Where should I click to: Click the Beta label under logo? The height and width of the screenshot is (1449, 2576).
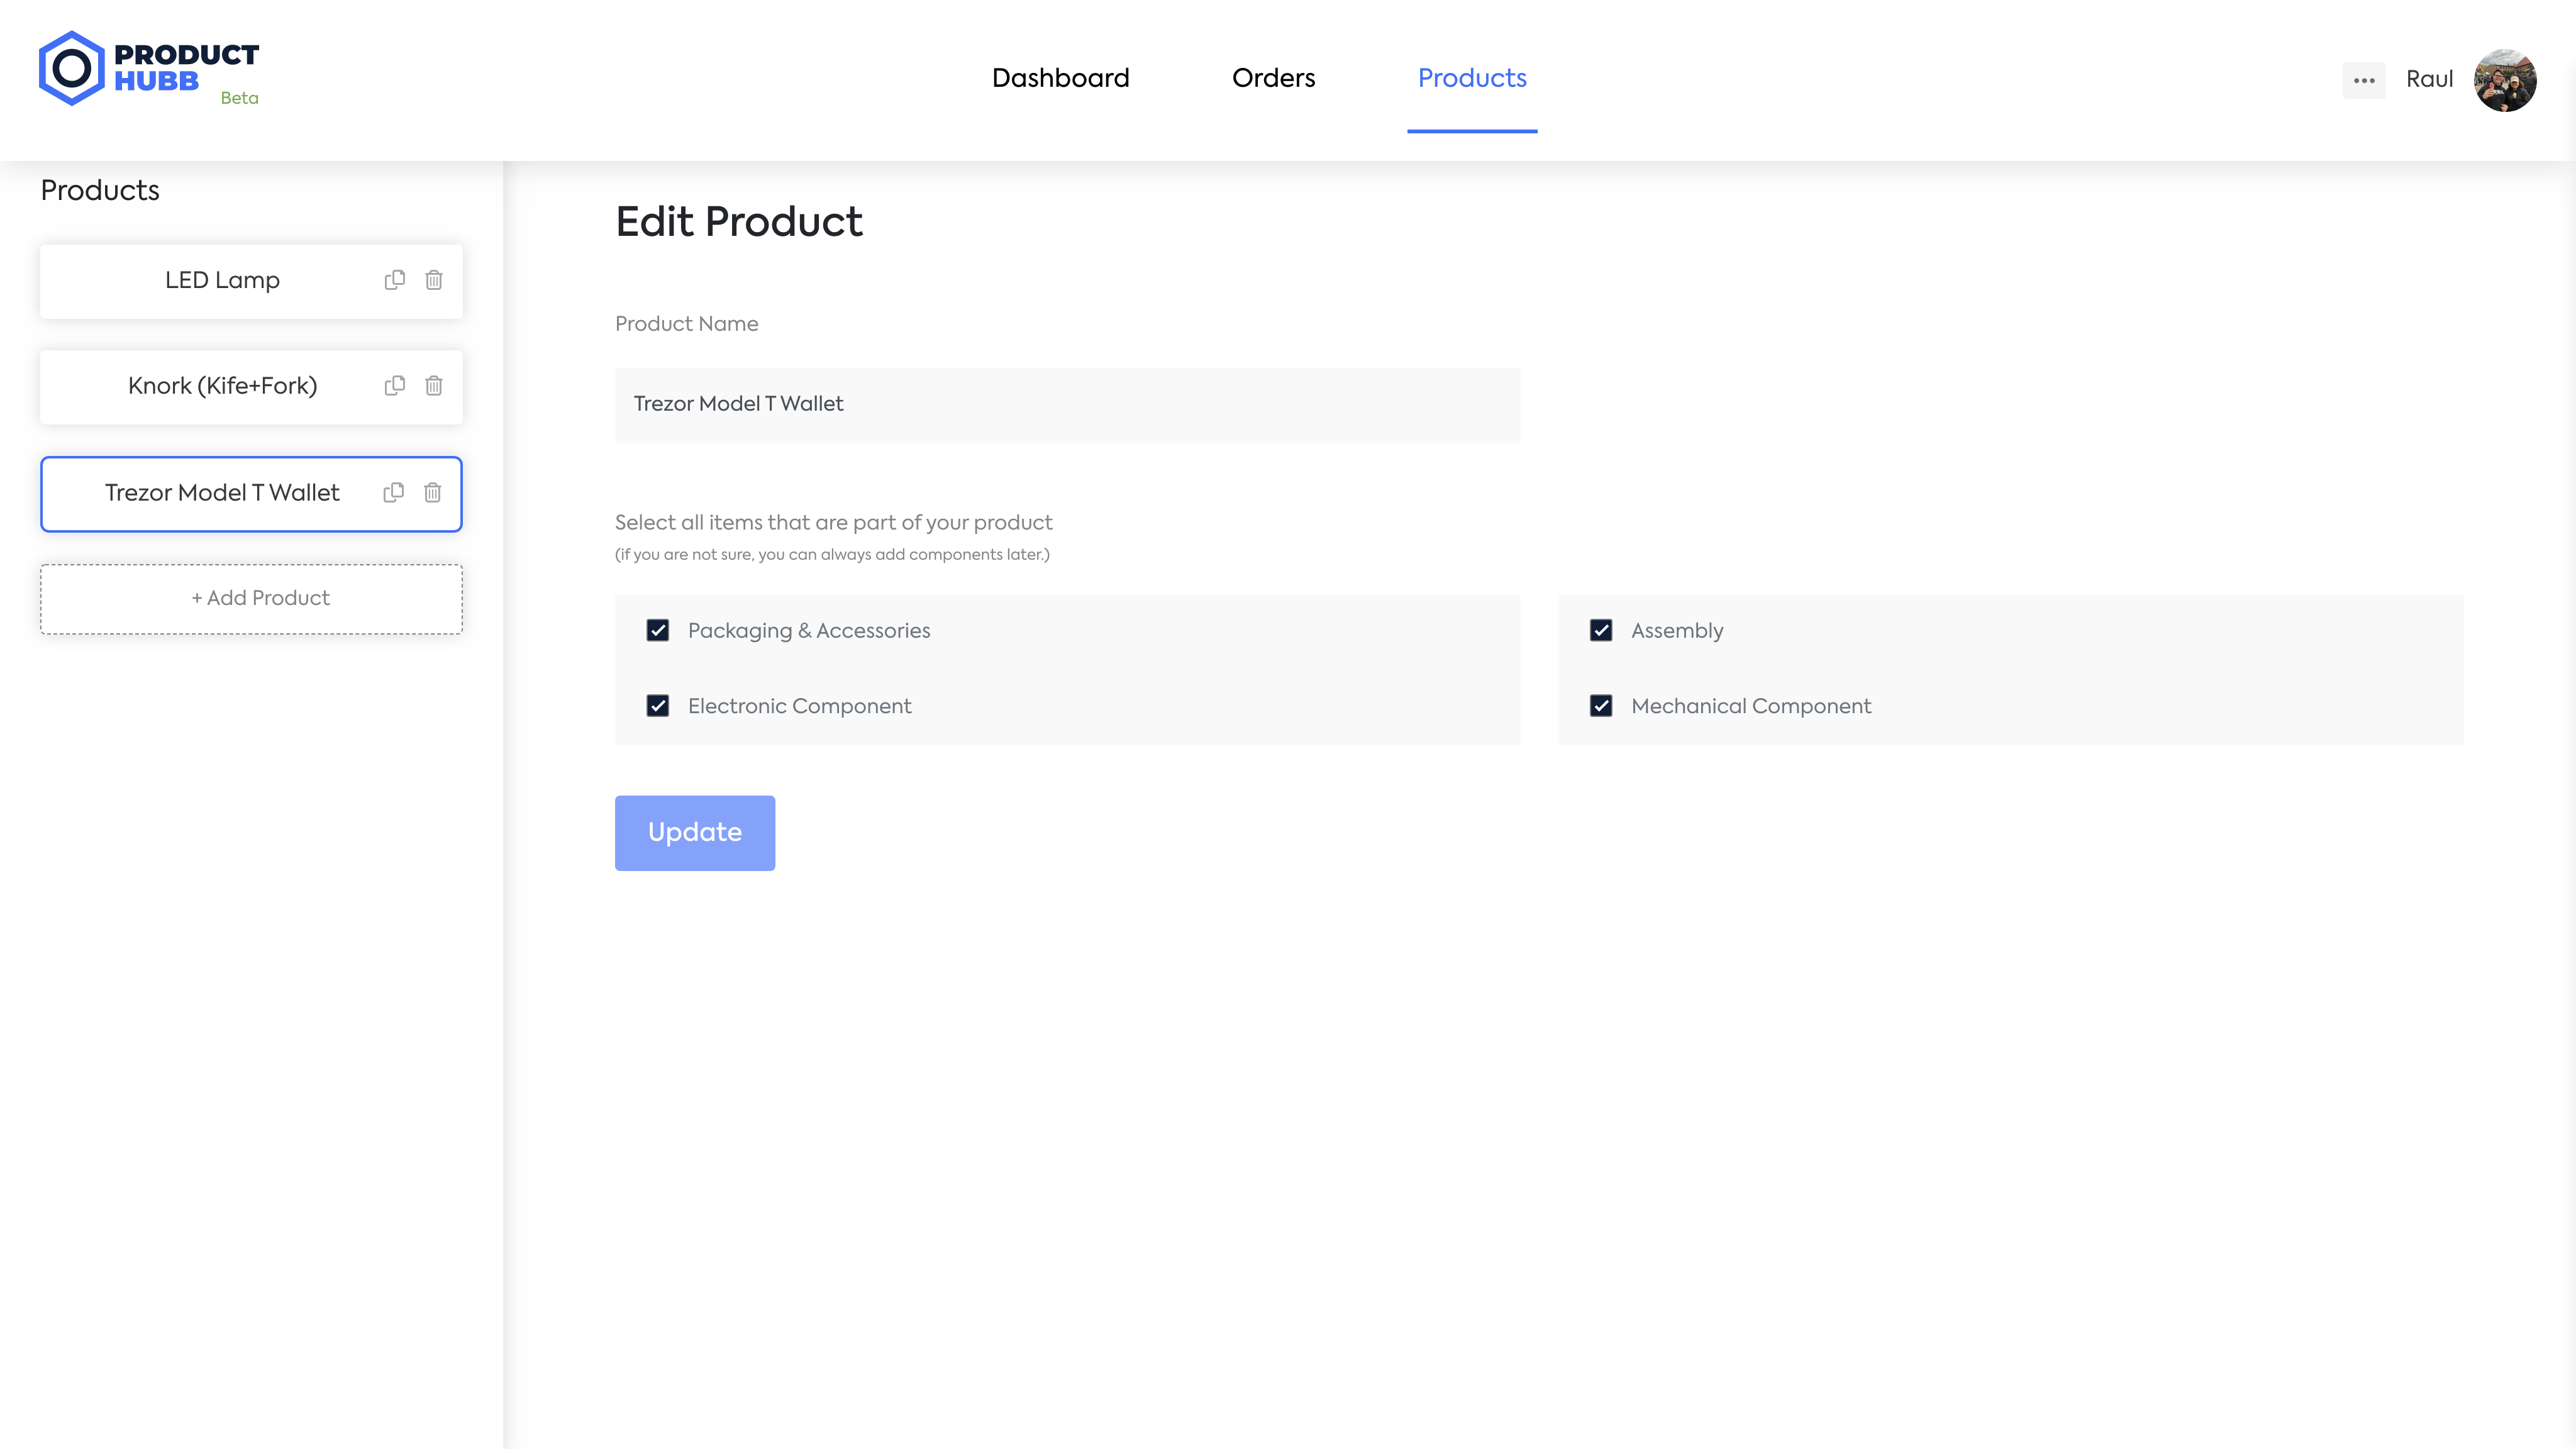pos(239,98)
